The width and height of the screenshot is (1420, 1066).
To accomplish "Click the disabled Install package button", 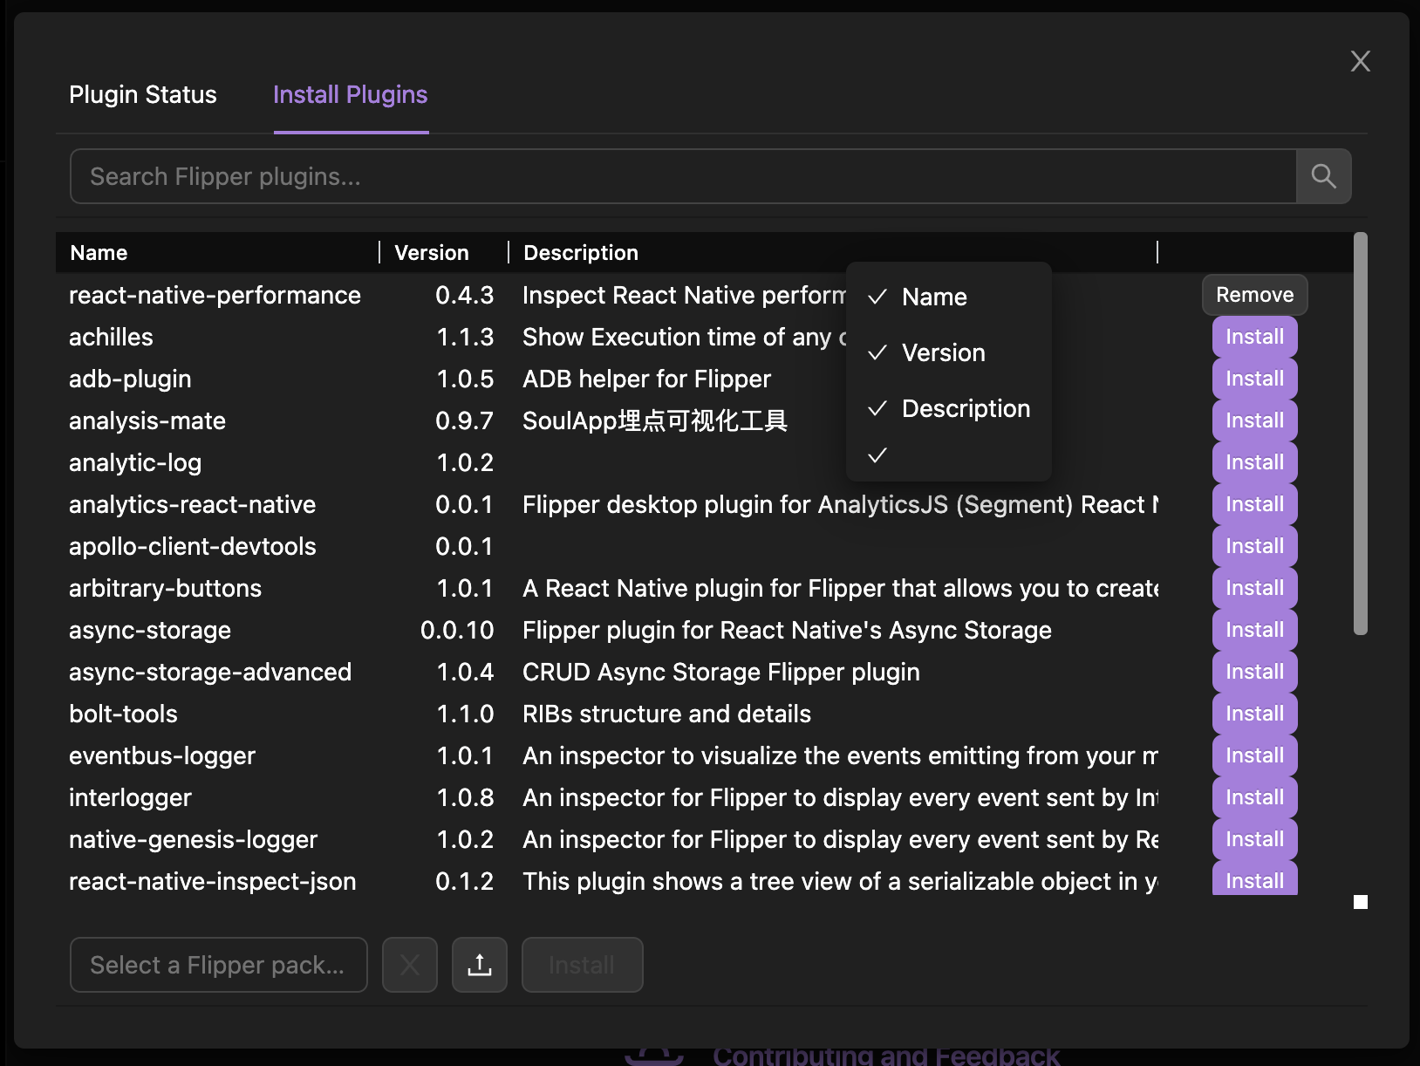I will tap(582, 965).
